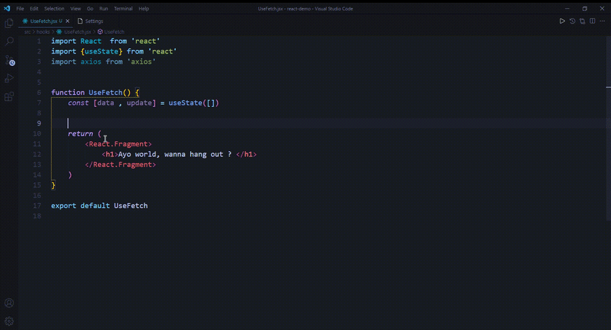Open the Accounts menu icon
The image size is (611, 330).
pyautogui.click(x=9, y=303)
